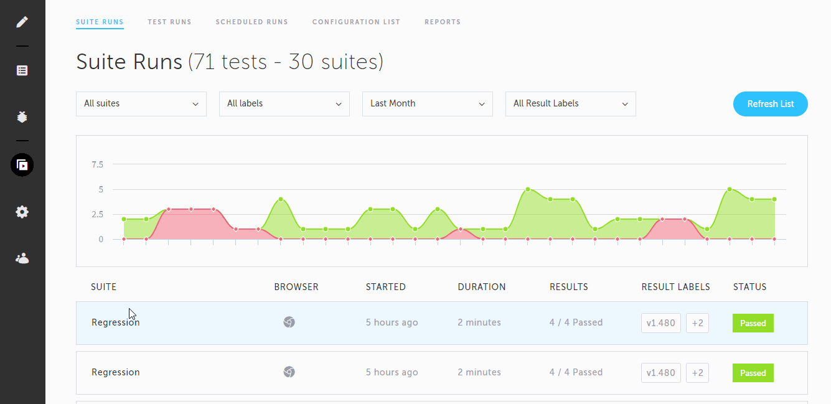Click the BROWSER column header
The width and height of the screenshot is (831, 404).
tap(296, 287)
